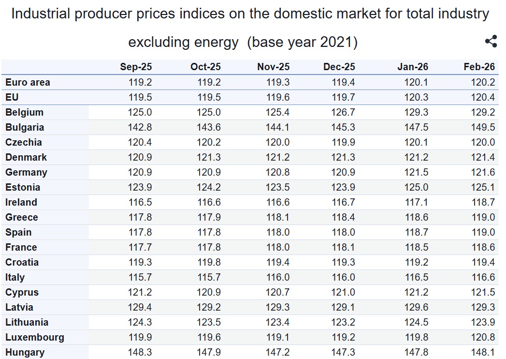Select the Sep-25 column header
Image resolution: width=506 pixels, height=359 pixels.
[x=136, y=67]
